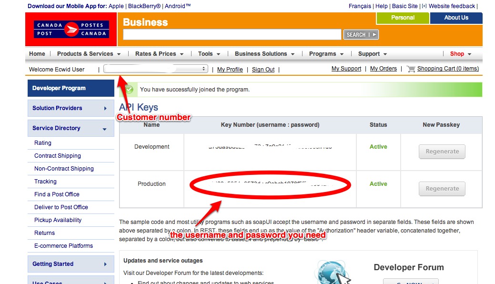Open the Tracking service link
The image size is (495, 284).
coord(45,182)
